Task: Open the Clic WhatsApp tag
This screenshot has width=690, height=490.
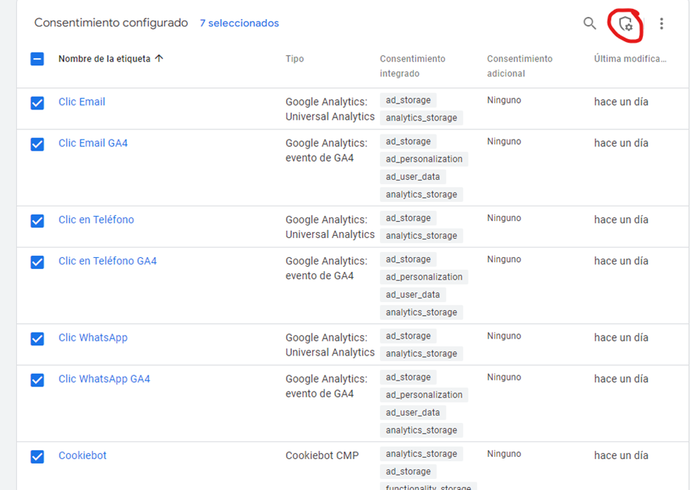Action: click(x=93, y=338)
